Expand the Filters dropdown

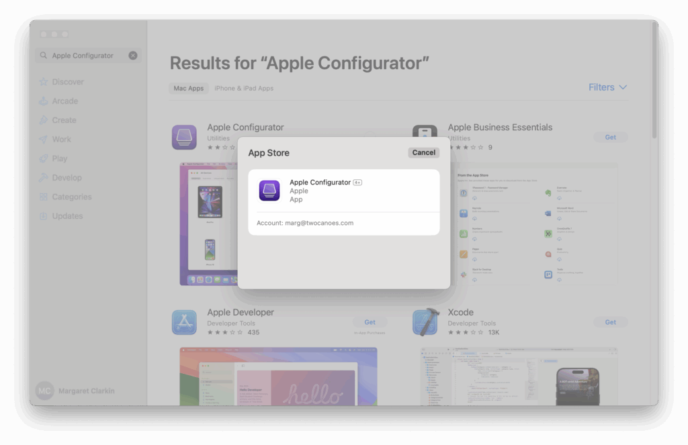click(x=607, y=87)
